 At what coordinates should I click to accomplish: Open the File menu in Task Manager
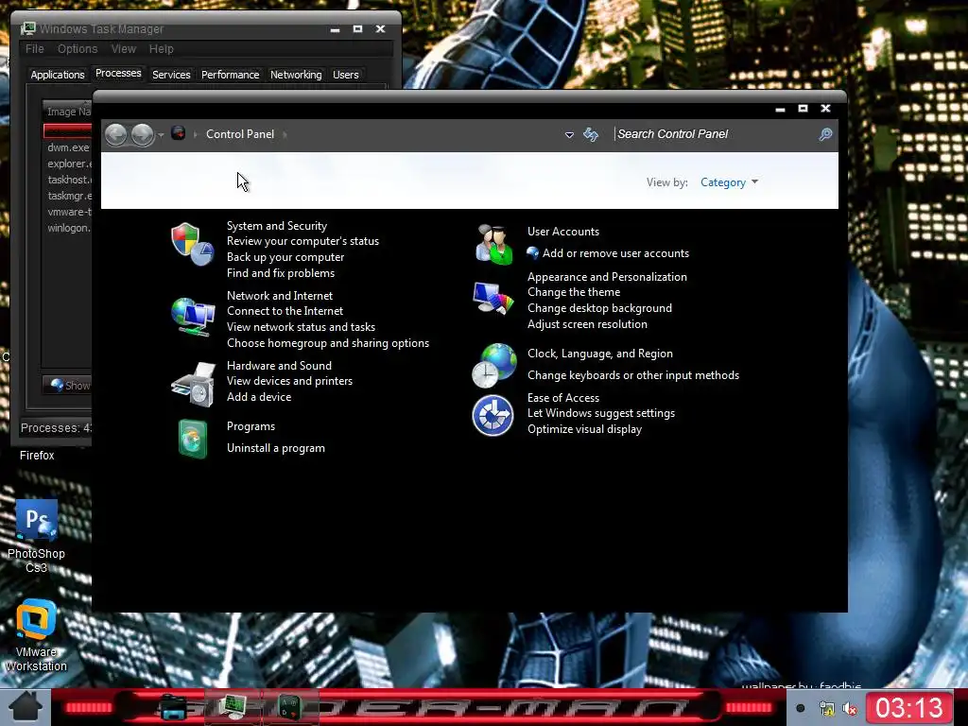point(35,49)
